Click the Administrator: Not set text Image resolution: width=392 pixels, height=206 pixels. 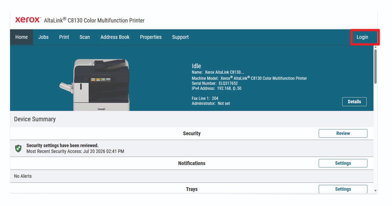point(211,103)
